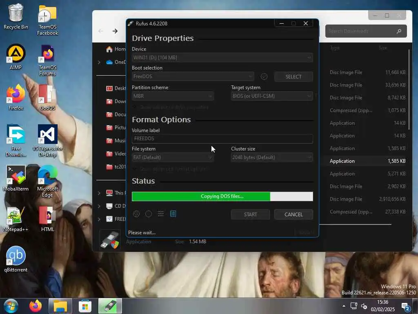This screenshot has width=418, height=314.
Task: Click the Rufus title bar pen-drive icon
Action: tap(130, 23)
